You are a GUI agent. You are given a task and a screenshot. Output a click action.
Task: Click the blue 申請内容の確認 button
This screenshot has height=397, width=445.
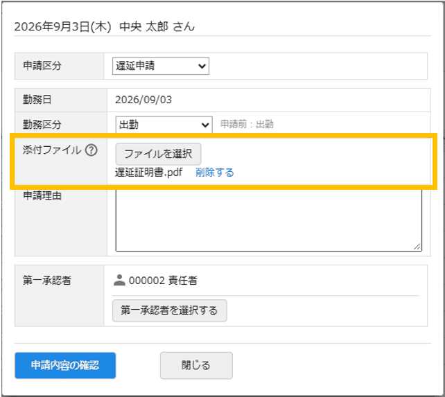click(65, 366)
